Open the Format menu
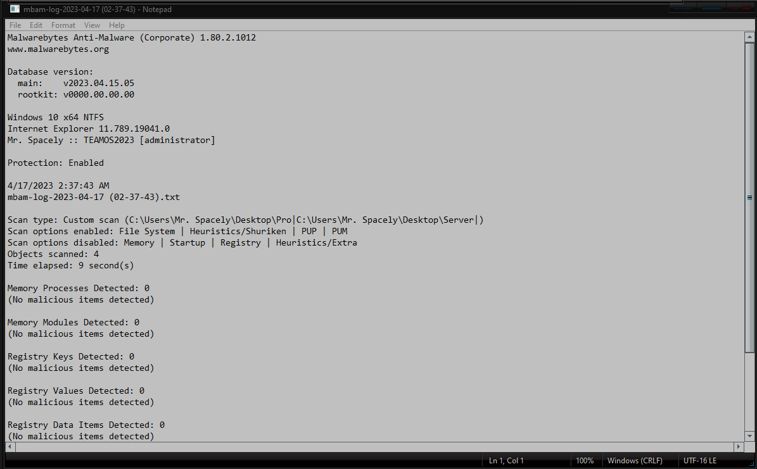This screenshot has width=757, height=469. coord(63,25)
